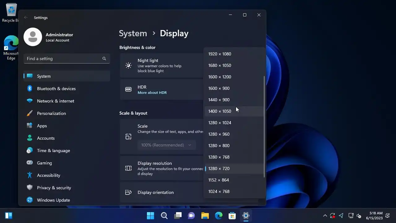Image resolution: width=396 pixels, height=223 pixels.
Task: Choose 1280 × 960 resolution
Action: tap(234, 134)
